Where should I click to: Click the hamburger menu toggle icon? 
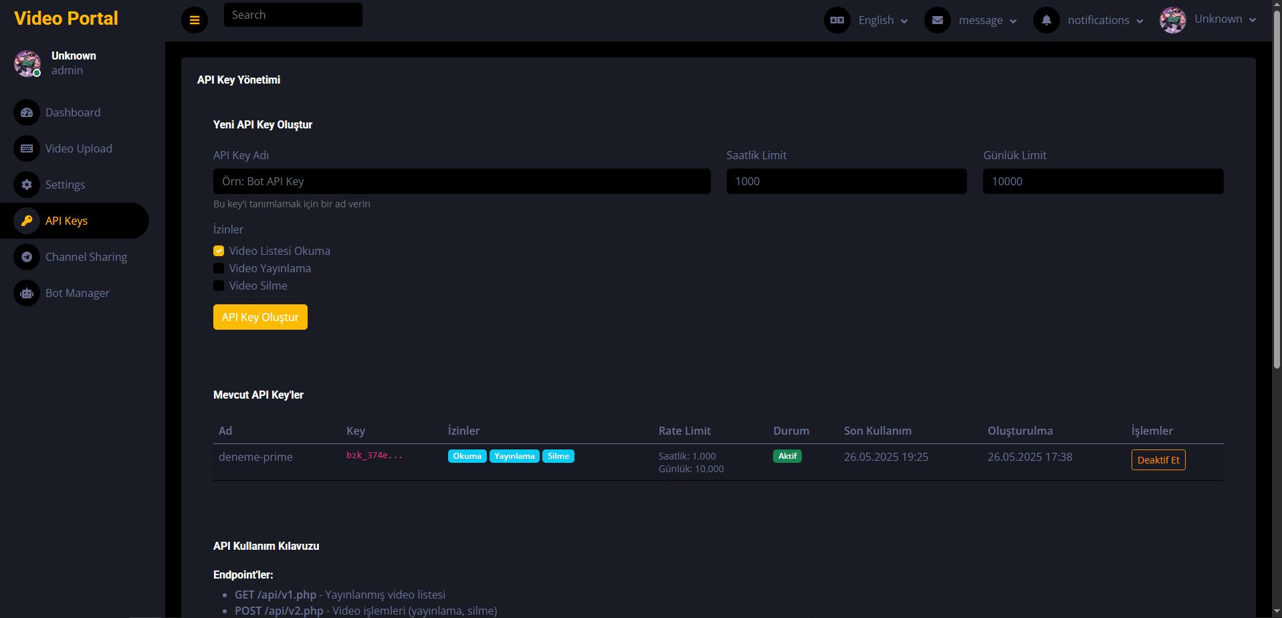(x=195, y=20)
